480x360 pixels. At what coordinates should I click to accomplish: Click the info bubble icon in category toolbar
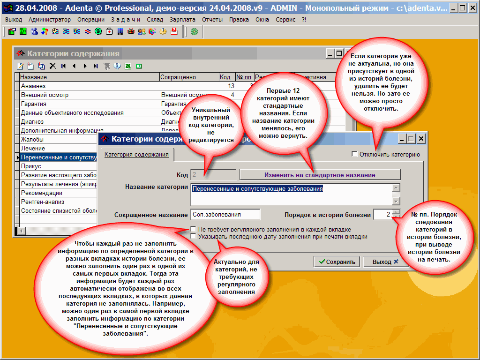point(117,66)
